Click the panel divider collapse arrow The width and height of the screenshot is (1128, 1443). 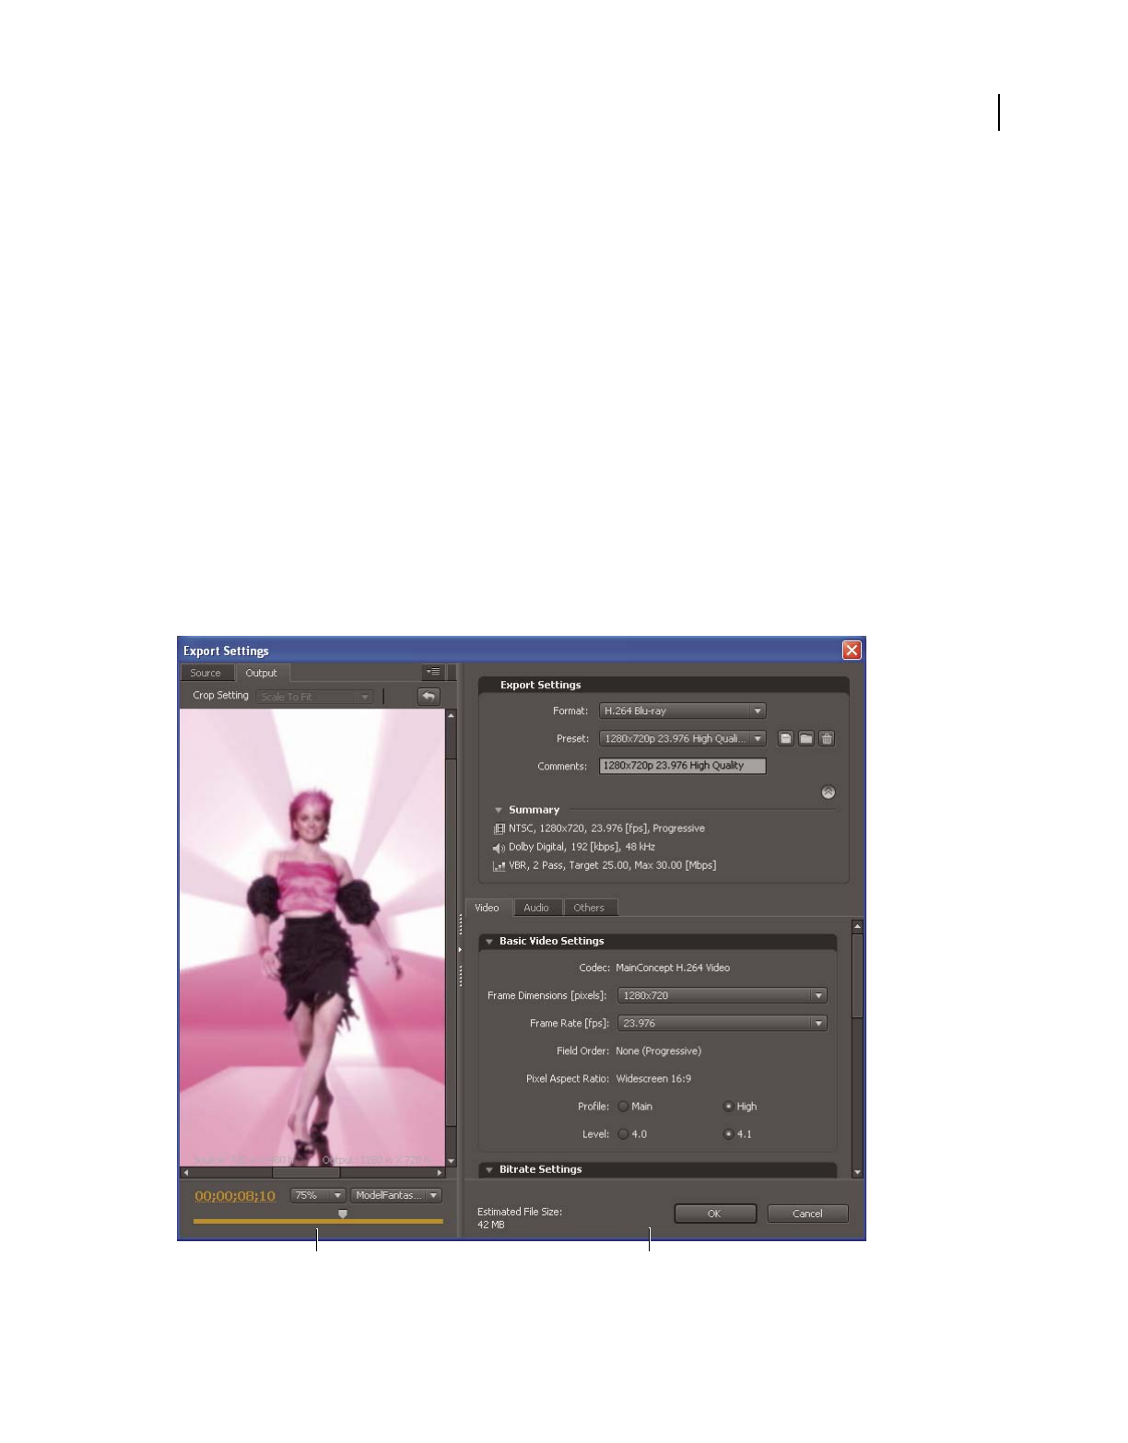click(461, 949)
